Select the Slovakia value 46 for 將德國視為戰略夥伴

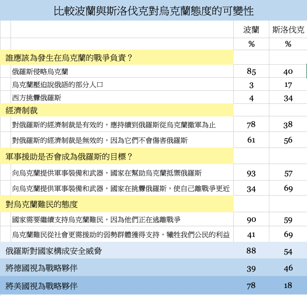point(288,268)
